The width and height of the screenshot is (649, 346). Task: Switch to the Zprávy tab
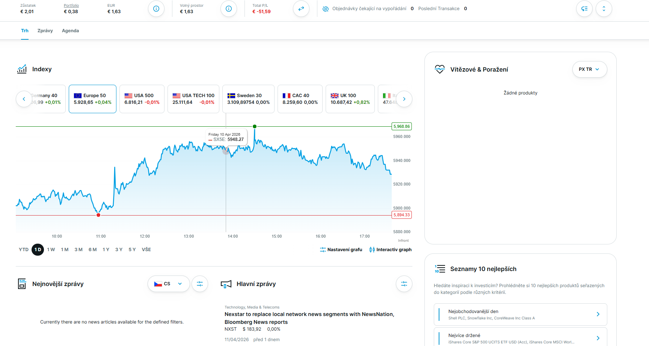pyautogui.click(x=45, y=30)
